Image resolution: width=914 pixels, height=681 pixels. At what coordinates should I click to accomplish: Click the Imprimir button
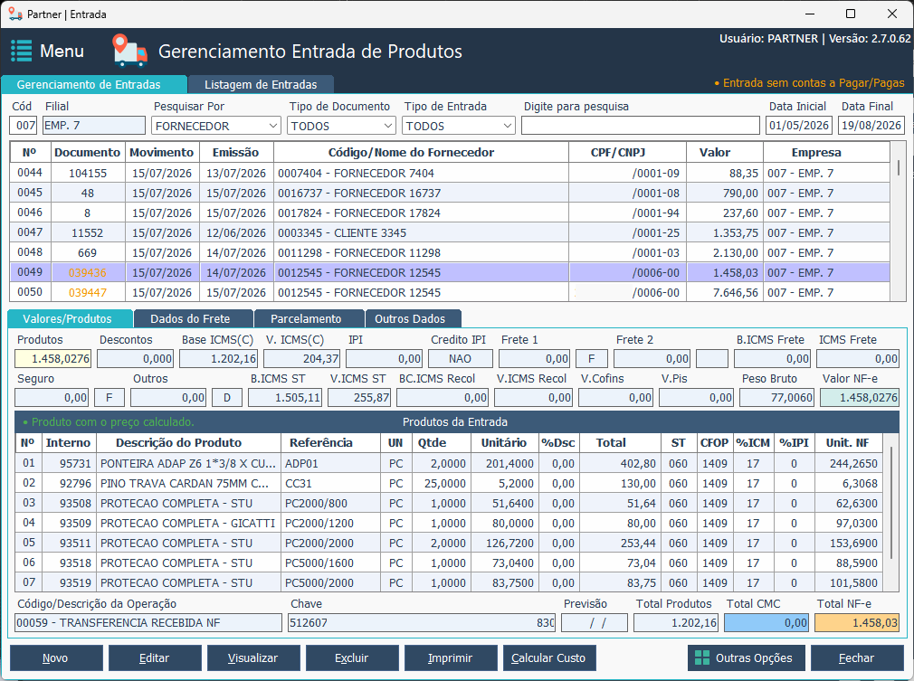click(451, 657)
